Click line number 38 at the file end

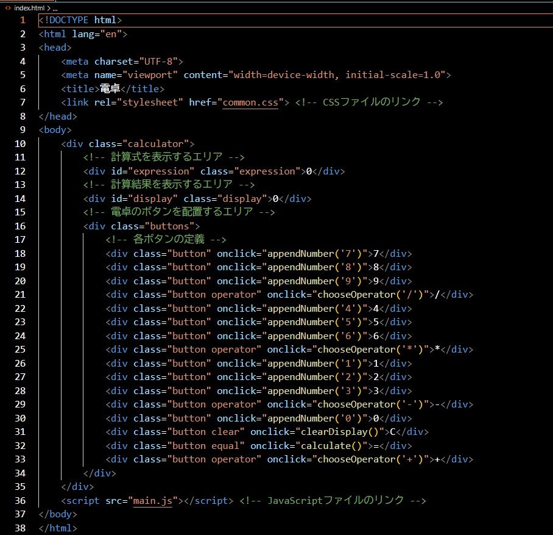coord(20,528)
